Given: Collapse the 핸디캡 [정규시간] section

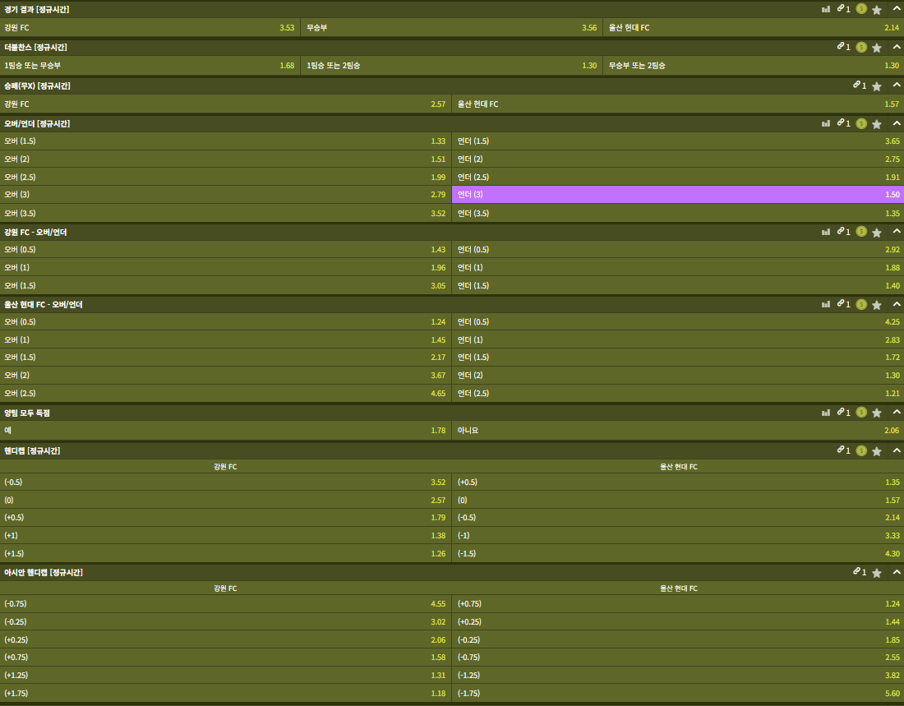Looking at the screenshot, I should (896, 450).
